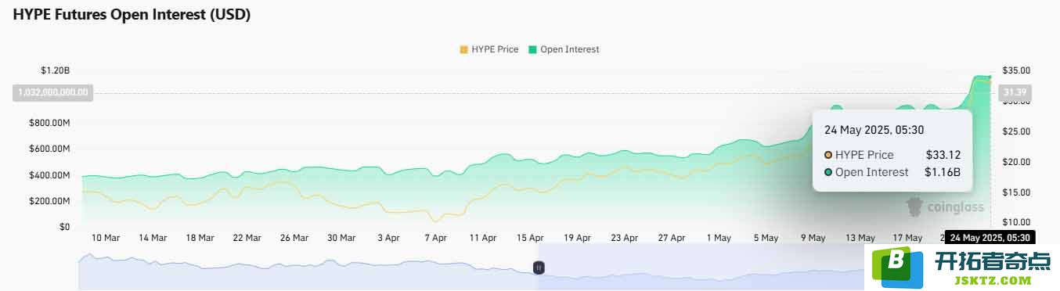Screen dimensions: 1060x291
Task: Click the 31.39 price axis label
Action: tap(1015, 93)
